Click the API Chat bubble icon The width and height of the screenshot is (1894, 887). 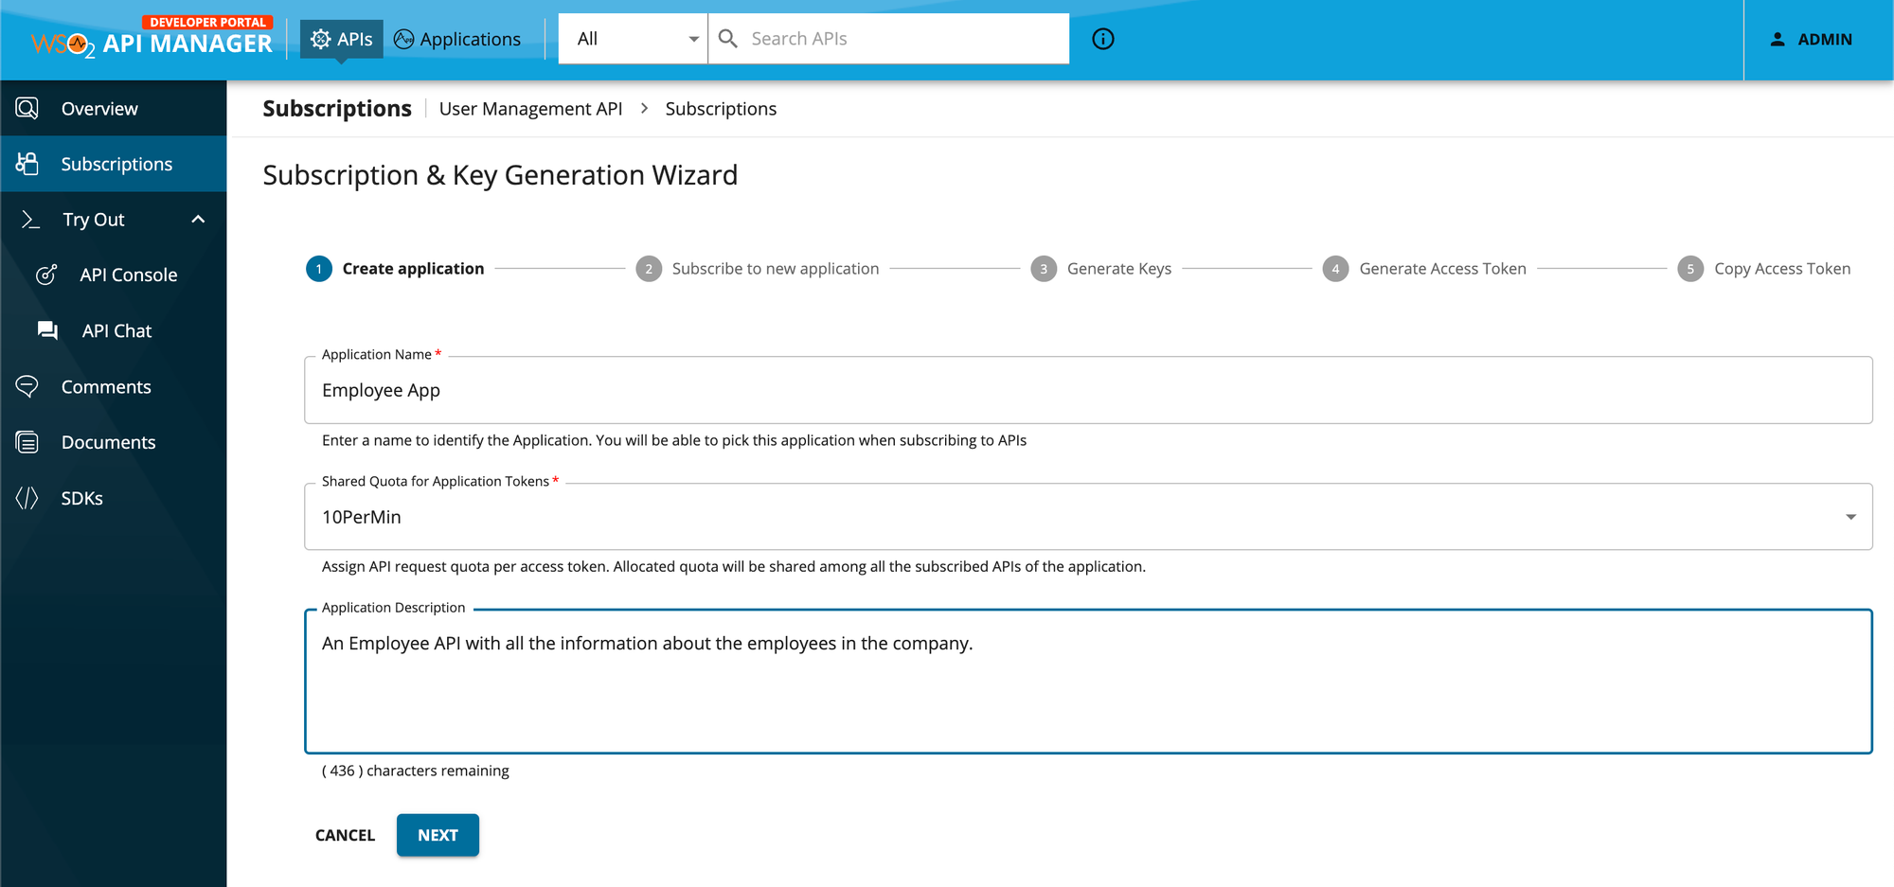click(47, 330)
